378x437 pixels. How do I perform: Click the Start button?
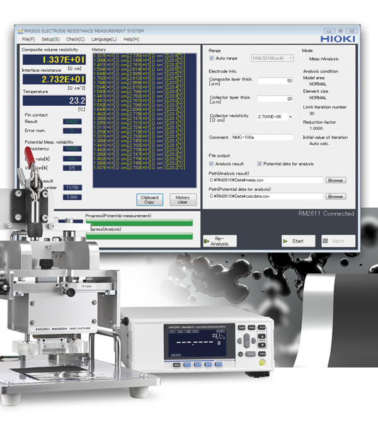click(298, 241)
